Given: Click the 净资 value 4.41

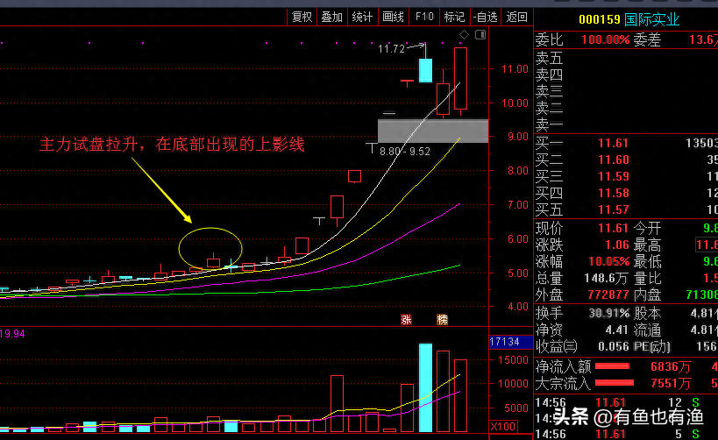Looking at the screenshot, I should point(617,330).
